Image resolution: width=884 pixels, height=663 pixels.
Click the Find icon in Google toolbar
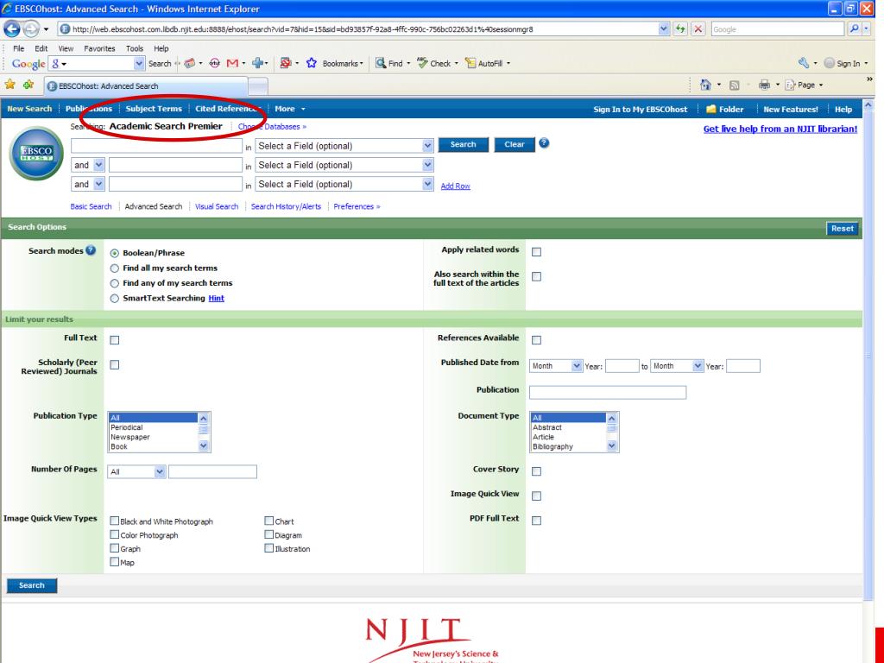click(x=381, y=64)
